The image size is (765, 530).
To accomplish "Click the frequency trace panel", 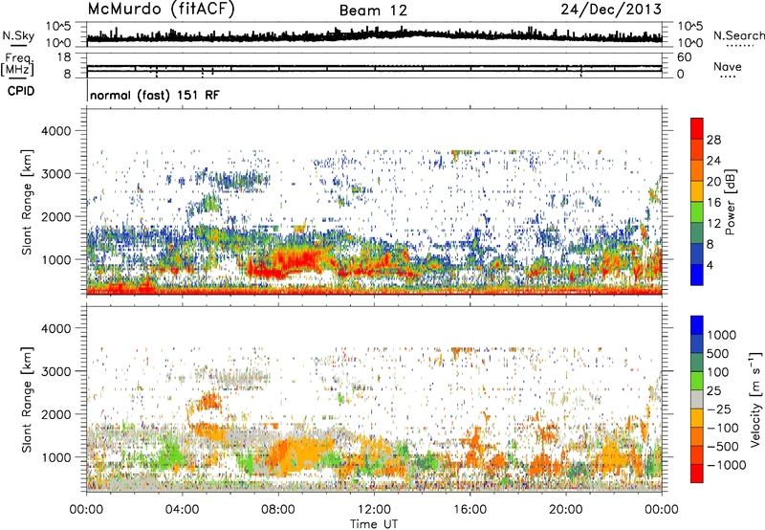I will pos(374,65).
